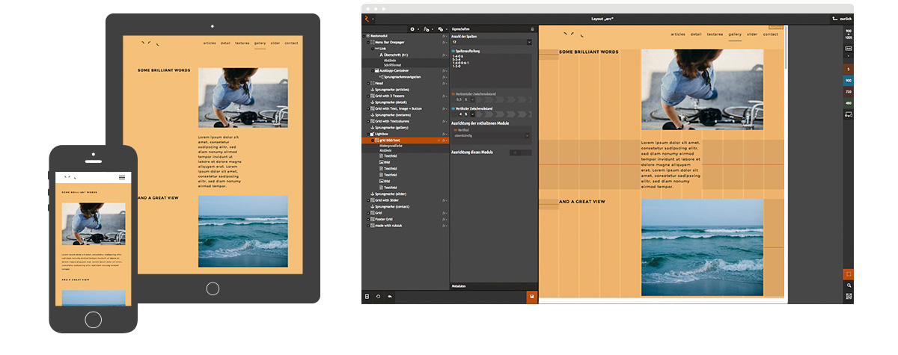The width and height of the screenshot is (898, 355).
Task: Open the rukzuk logo menu
Action: click(367, 19)
